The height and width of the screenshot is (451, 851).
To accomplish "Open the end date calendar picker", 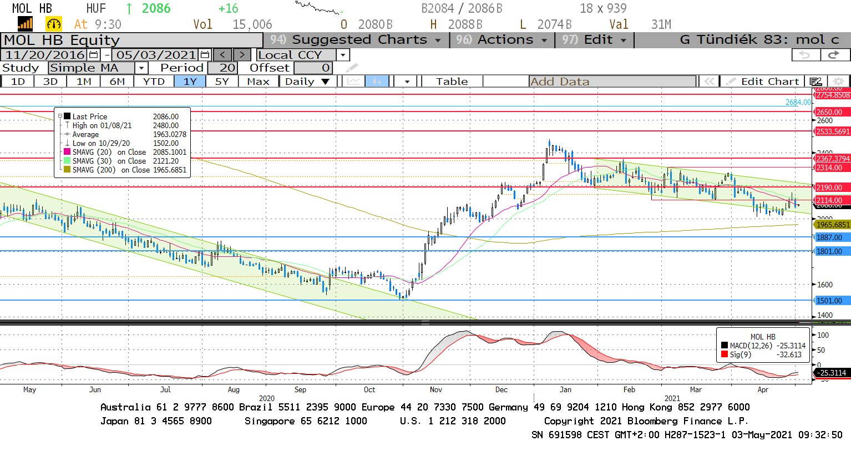I will click(205, 55).
